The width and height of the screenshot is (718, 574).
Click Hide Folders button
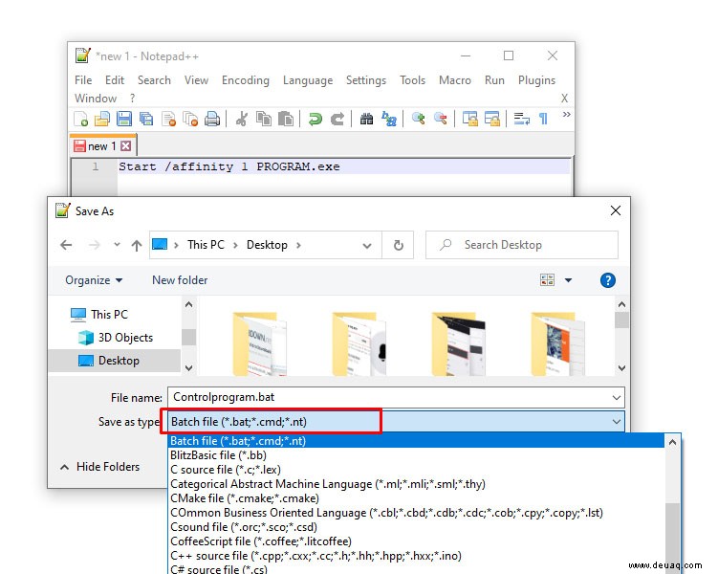pyautogui.click(x=99, y=467)
